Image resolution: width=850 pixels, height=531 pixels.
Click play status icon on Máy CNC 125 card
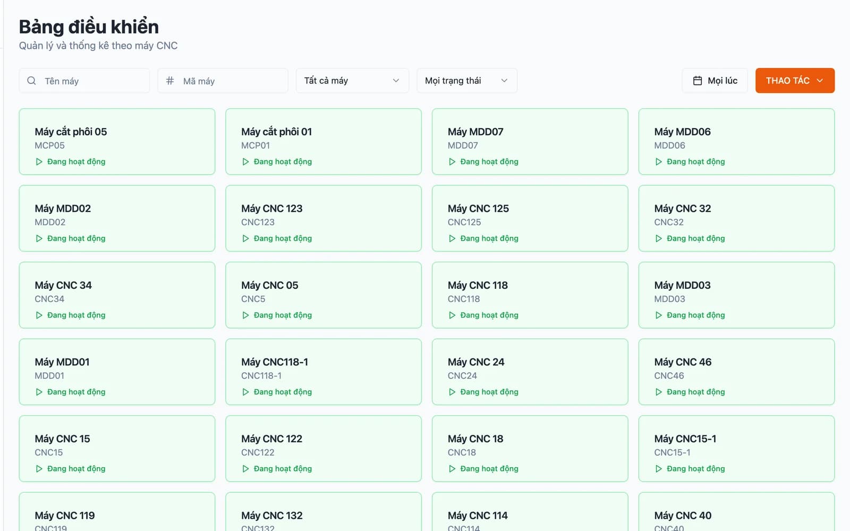[452, 238]
